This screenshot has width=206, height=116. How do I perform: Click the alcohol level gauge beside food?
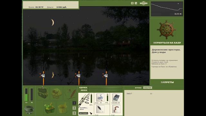[x=32, y=95]
